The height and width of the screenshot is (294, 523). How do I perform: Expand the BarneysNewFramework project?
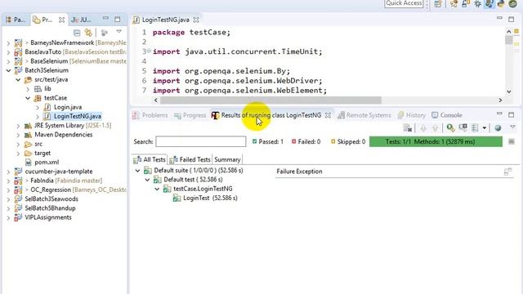coord(9,43)
